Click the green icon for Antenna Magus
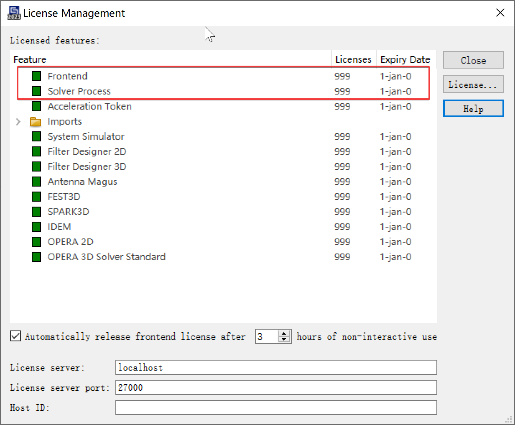 pyautogui.click(x=36, y=182)
